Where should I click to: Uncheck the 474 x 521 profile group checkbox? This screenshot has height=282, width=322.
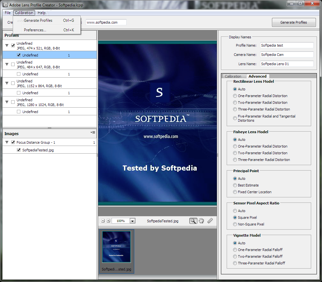(13, 45)
